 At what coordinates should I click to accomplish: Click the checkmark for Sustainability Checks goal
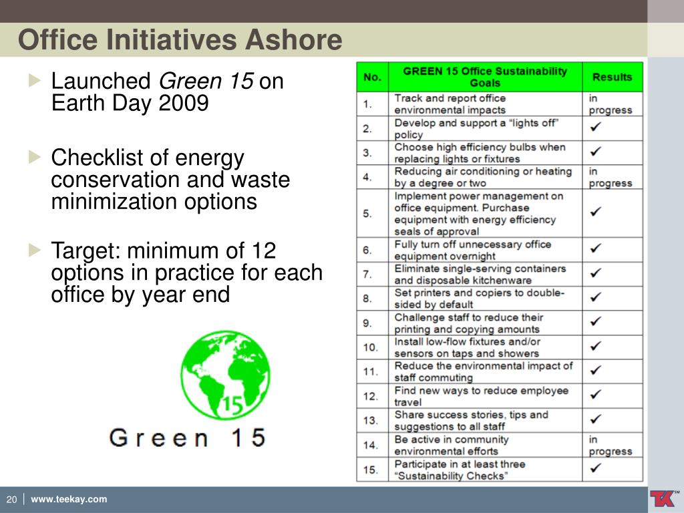coord(595,468)
